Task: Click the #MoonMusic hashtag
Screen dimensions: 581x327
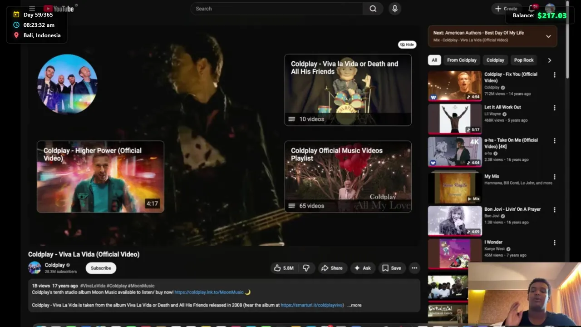Action: point(141,286)
